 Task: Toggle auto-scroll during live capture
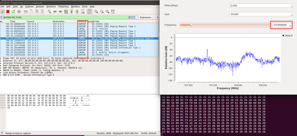coord(83,12)
